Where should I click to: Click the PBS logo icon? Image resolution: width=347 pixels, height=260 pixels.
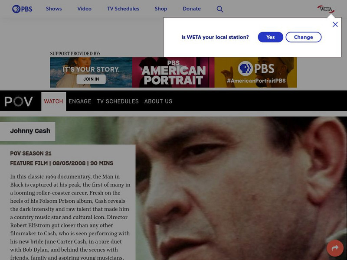(22, 9)
